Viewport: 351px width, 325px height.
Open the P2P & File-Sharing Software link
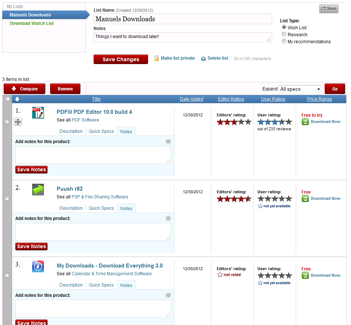(x=100, y=197)
